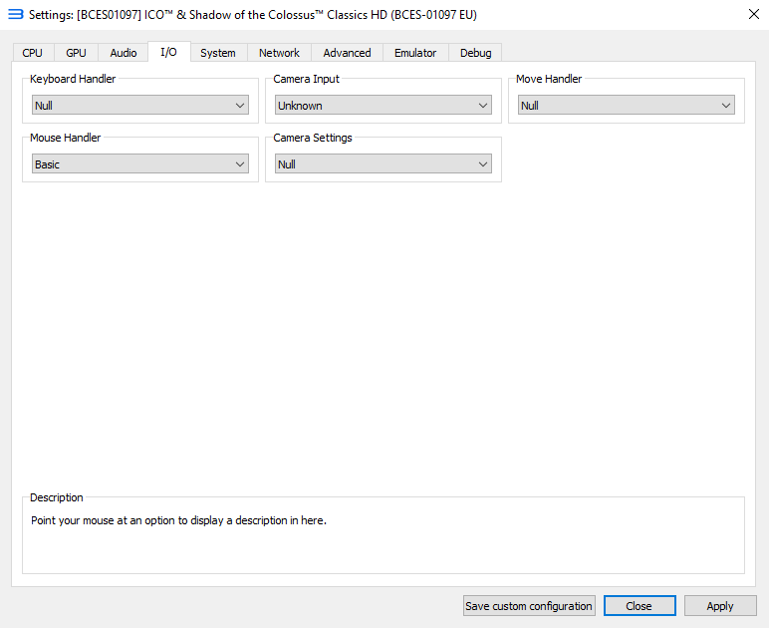Click the description text 'Point your mouse at an option'
This screenshot has height=628, width=769.
[178, 520]
